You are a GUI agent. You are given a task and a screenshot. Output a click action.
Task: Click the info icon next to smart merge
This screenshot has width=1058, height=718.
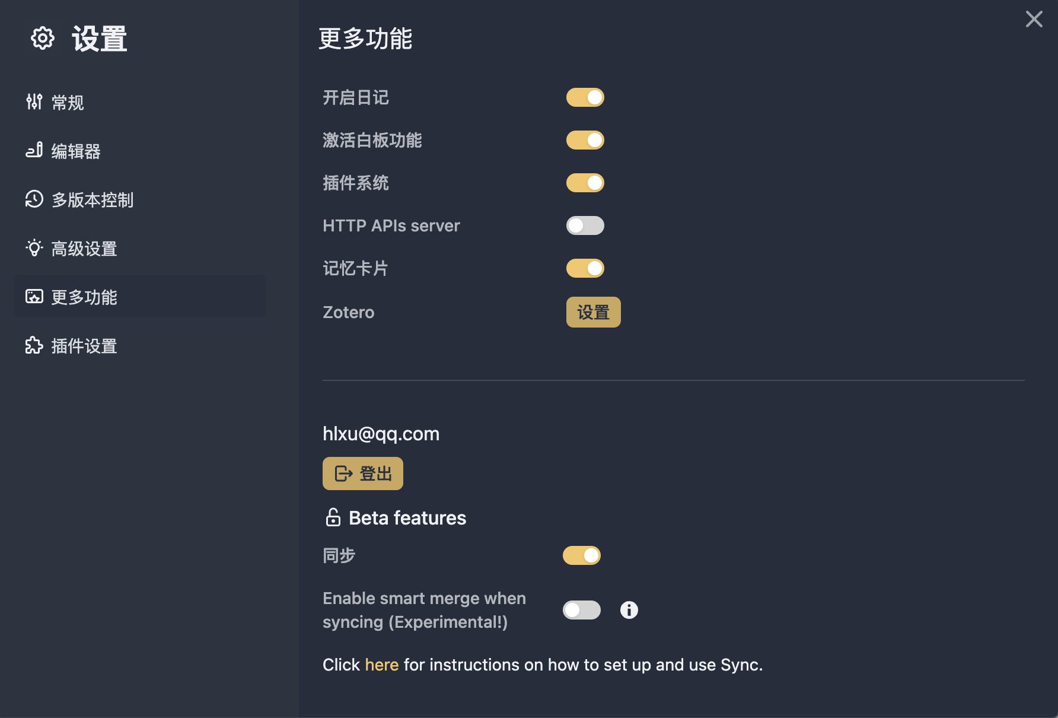[x=629, y=609]
